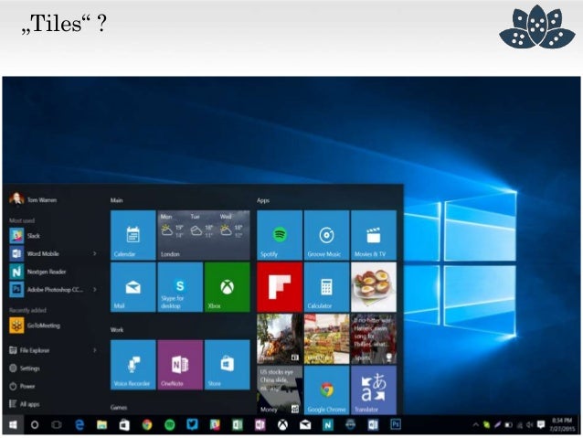Open File Explorer folder icon on taskbar
The height and width of the screenshot is (438, 583).
pos(101,424)
